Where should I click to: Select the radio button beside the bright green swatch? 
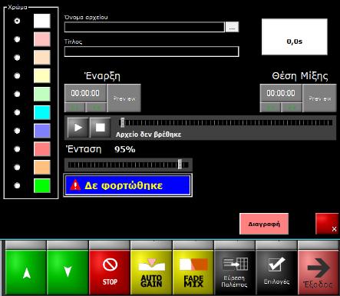click(17, 185)
